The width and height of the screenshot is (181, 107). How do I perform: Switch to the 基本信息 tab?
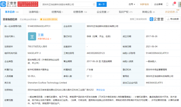[x=12, y=12]
